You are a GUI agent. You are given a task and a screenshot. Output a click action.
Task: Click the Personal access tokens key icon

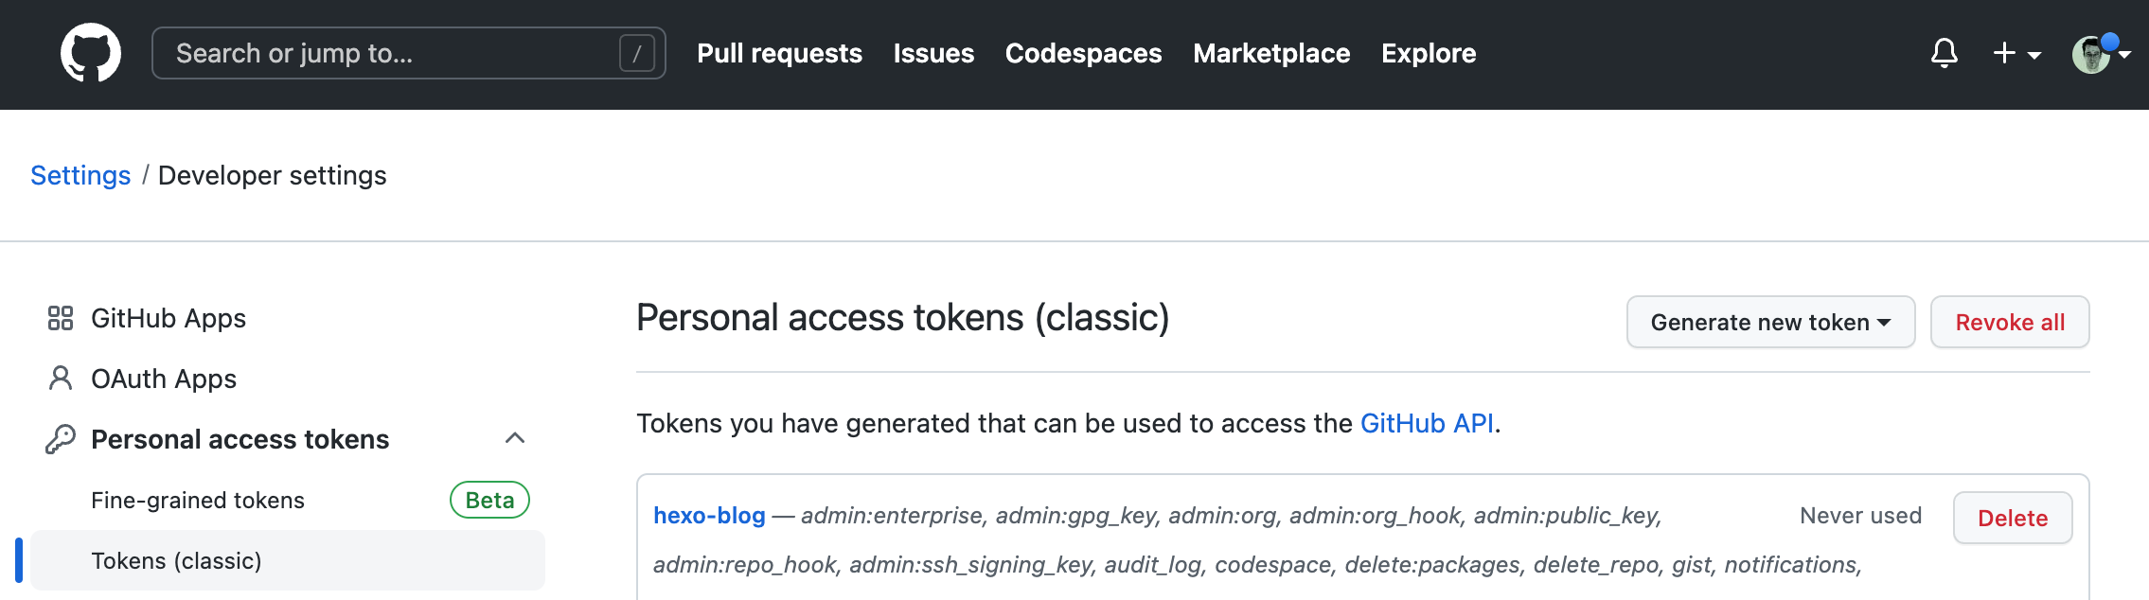click(x=61, y=439)
